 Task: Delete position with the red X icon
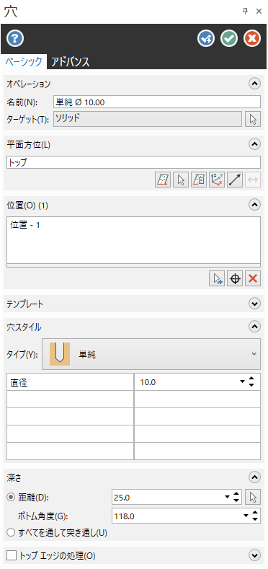point(253,278)
